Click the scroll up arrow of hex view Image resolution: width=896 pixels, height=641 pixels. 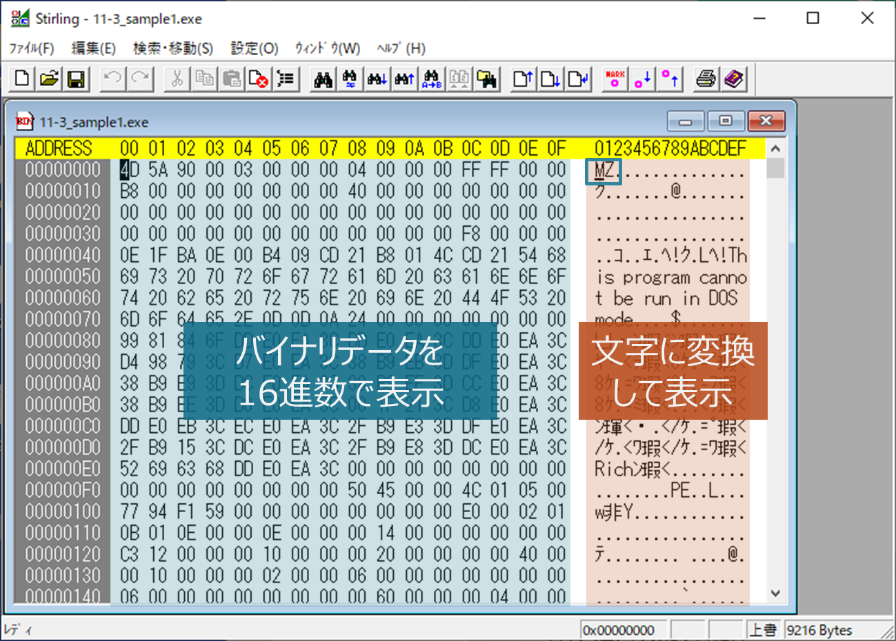775,148
